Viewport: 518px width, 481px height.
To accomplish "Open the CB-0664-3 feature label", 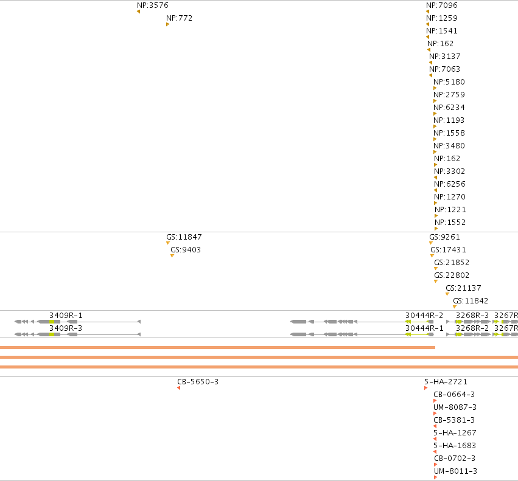I will coord(454,395).
